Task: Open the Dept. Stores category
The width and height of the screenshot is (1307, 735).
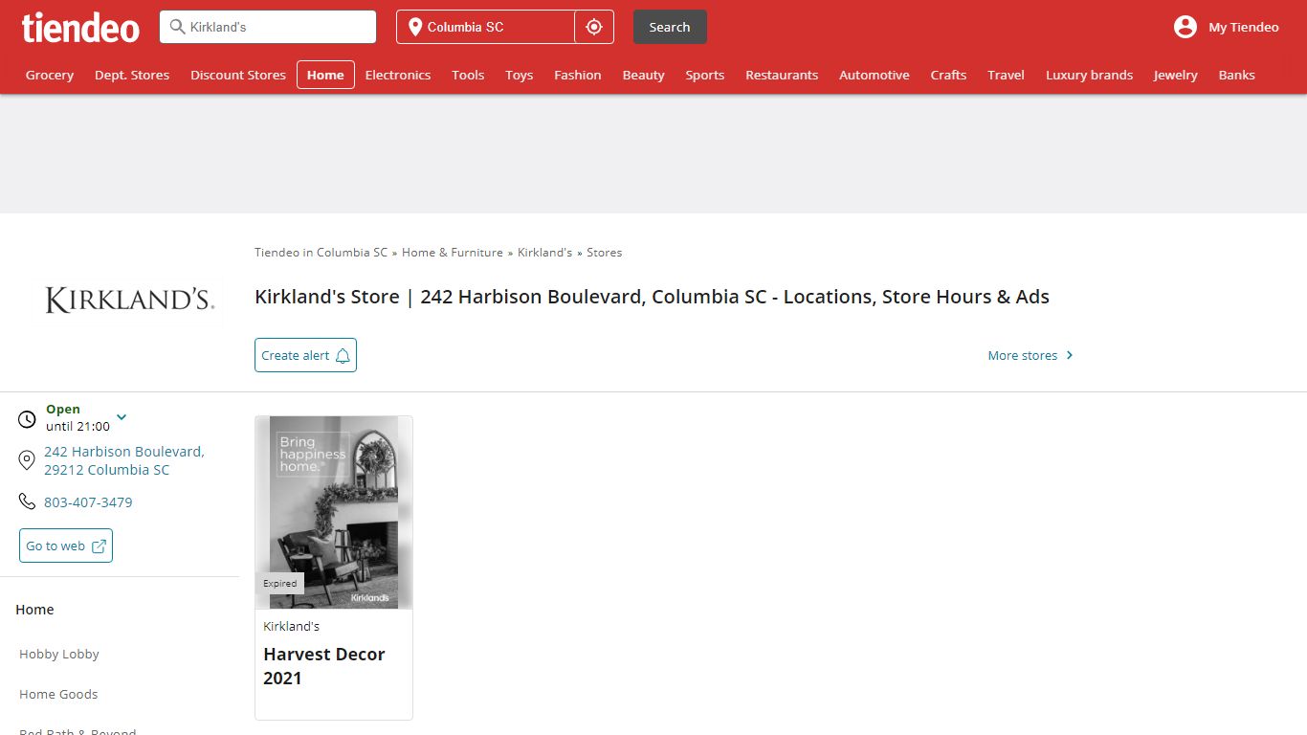Action: (132, 75)
